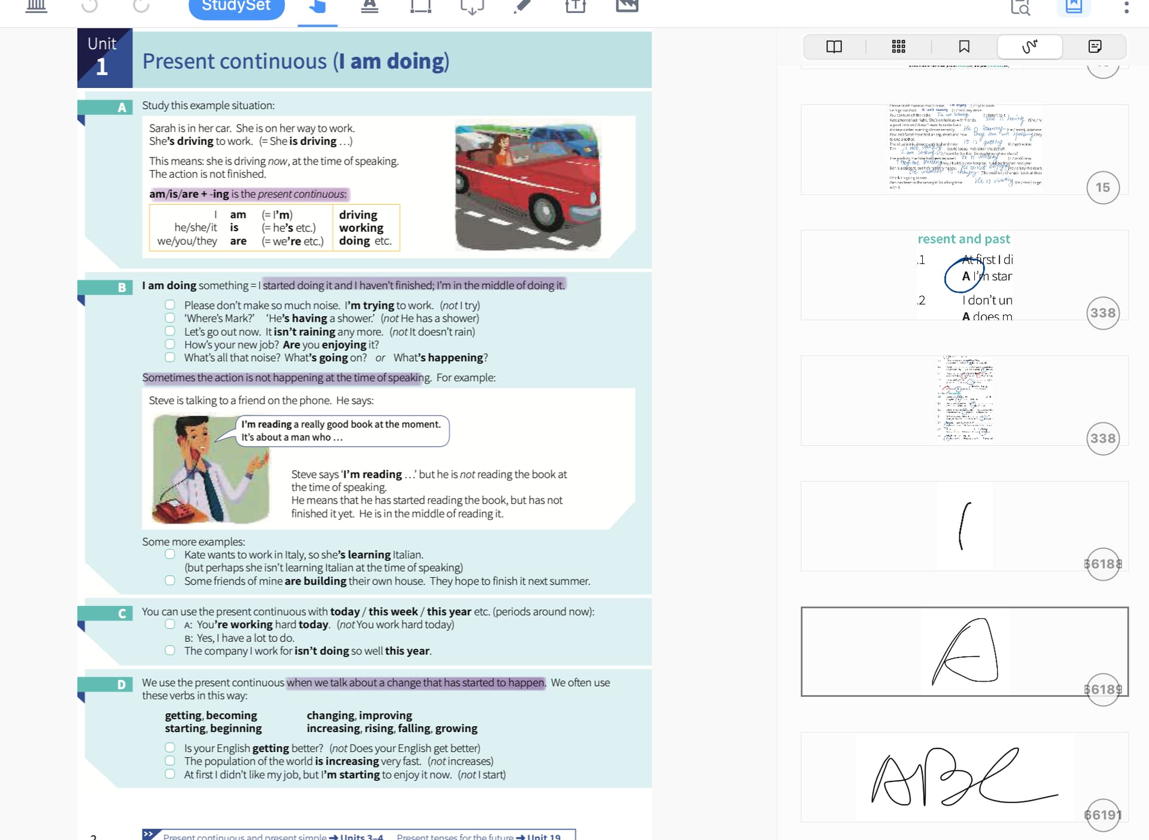Open the library bookshelf icon
The height and width of the screenshot is (840, 1149).
pyautogui.click(x=37, y=6)
